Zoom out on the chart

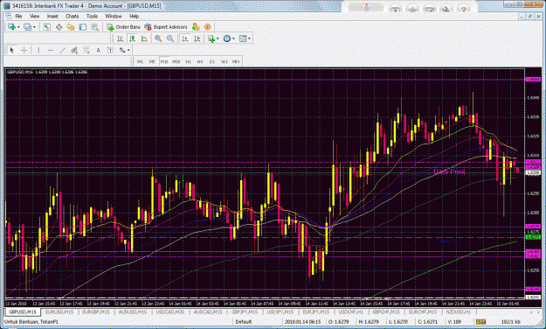coord(170,38)
